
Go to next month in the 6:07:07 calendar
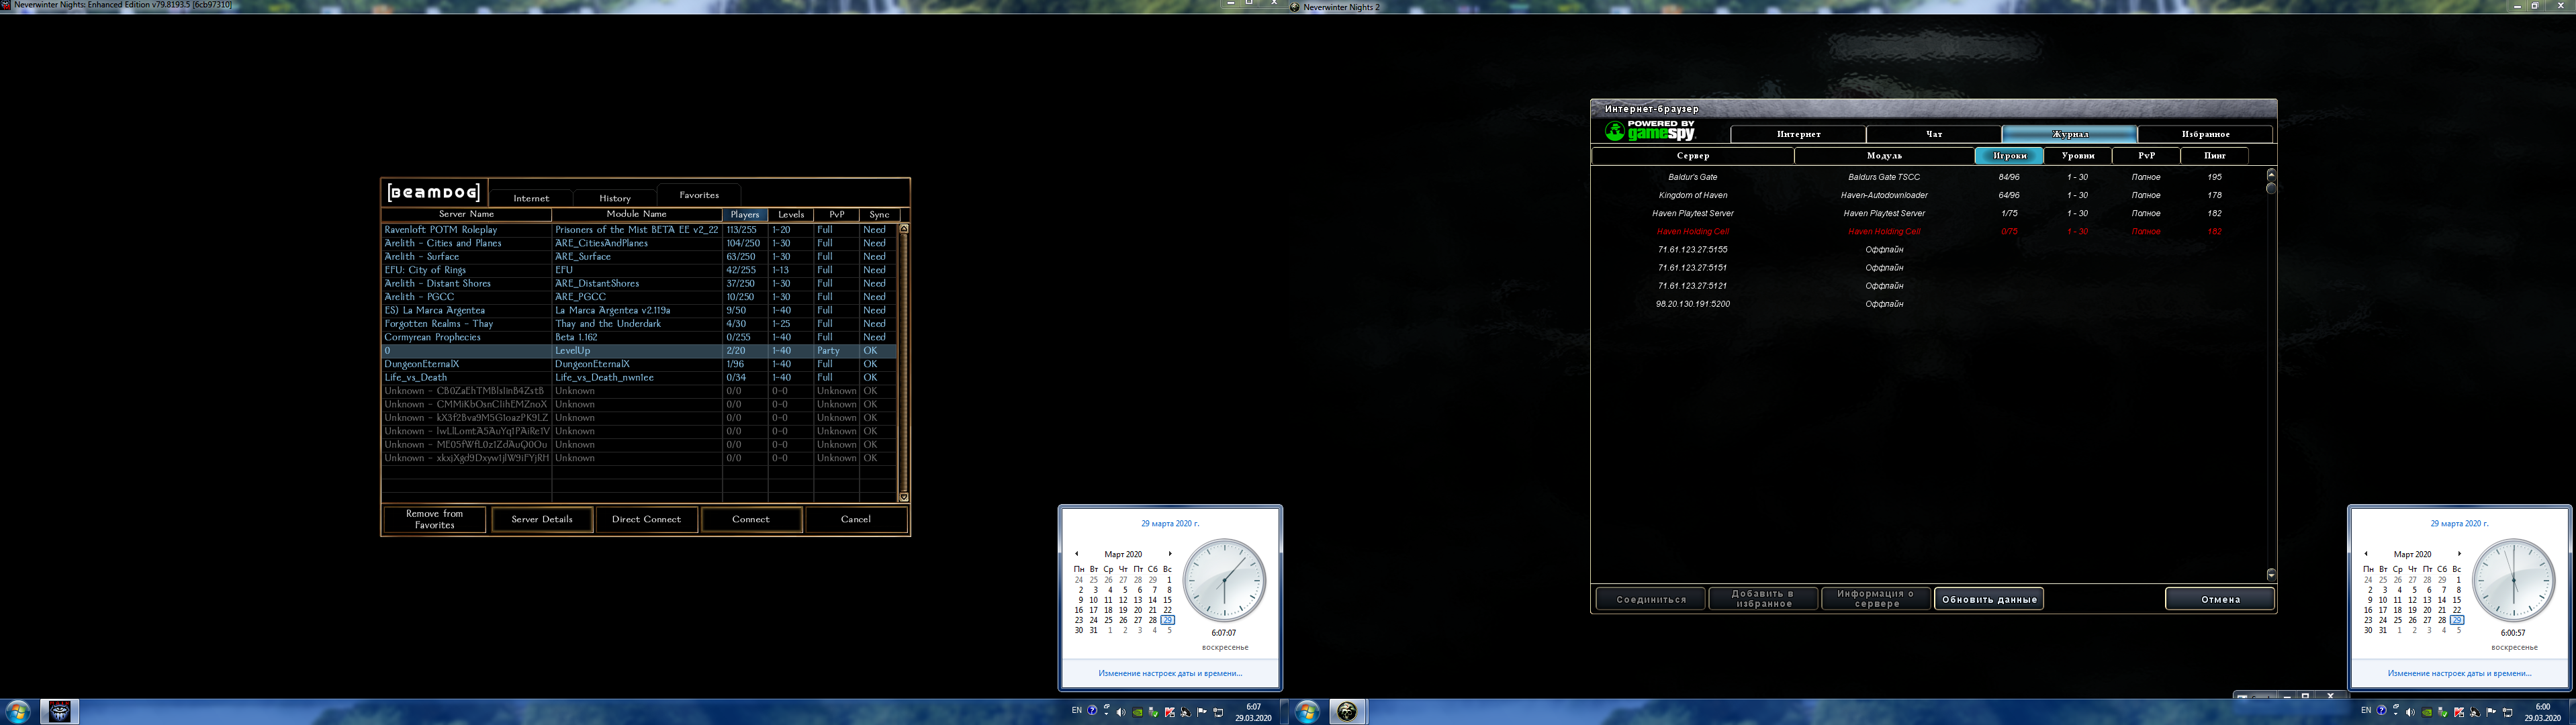point(1170,554)
